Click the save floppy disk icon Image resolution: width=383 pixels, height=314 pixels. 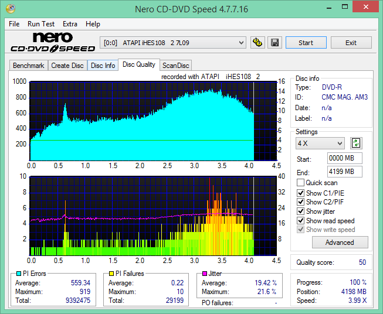tap(275, 43)
